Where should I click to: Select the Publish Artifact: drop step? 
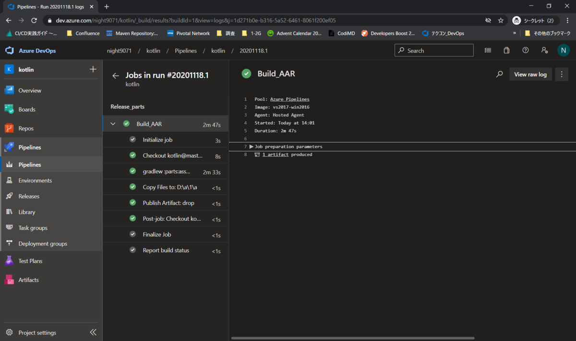click(166, 203)
